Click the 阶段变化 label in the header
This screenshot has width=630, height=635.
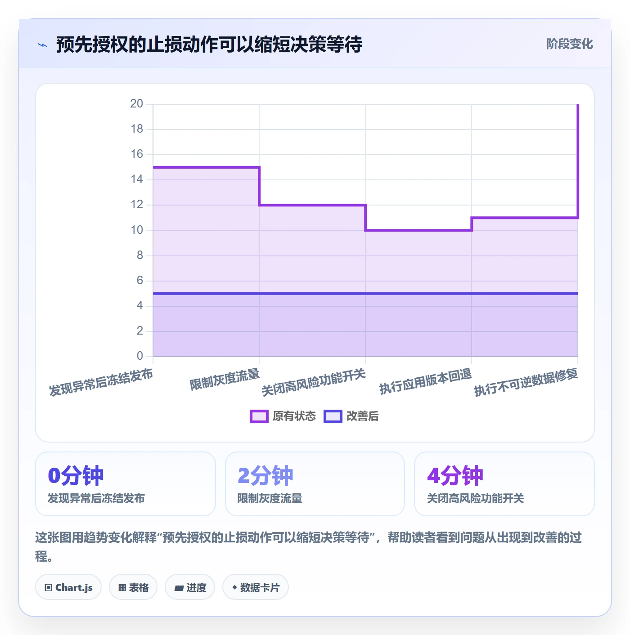pos(569,44)
